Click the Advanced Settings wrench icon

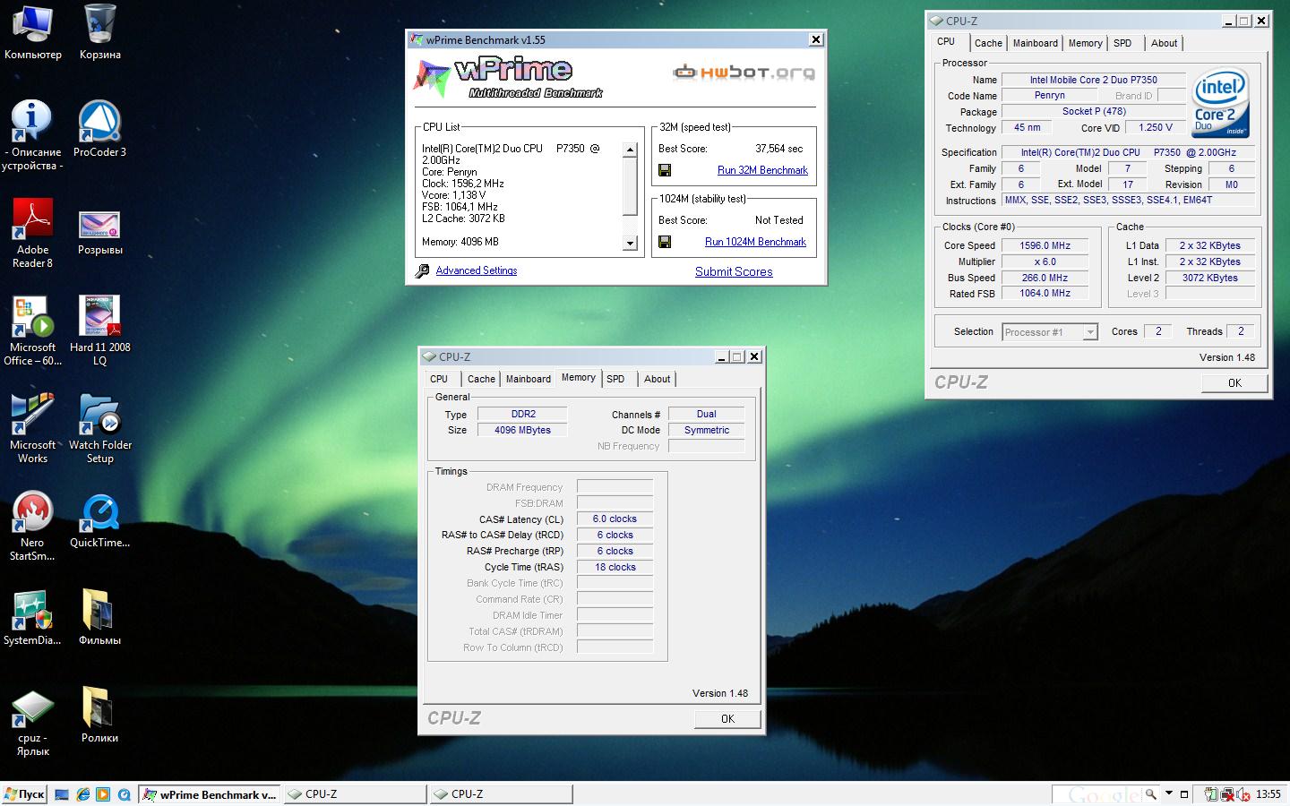coord(423,270)
